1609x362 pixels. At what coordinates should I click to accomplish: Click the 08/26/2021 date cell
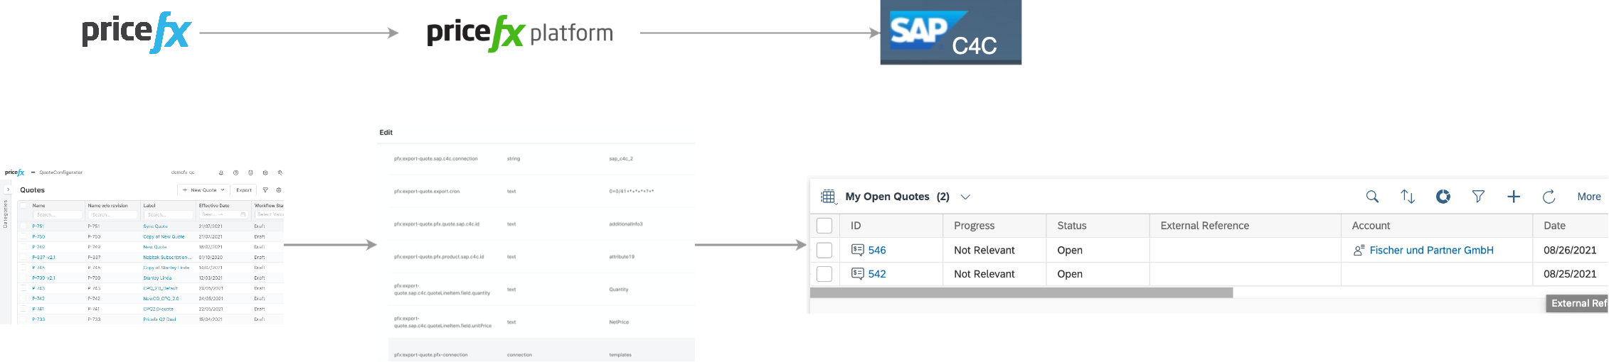pos(1570,250)
